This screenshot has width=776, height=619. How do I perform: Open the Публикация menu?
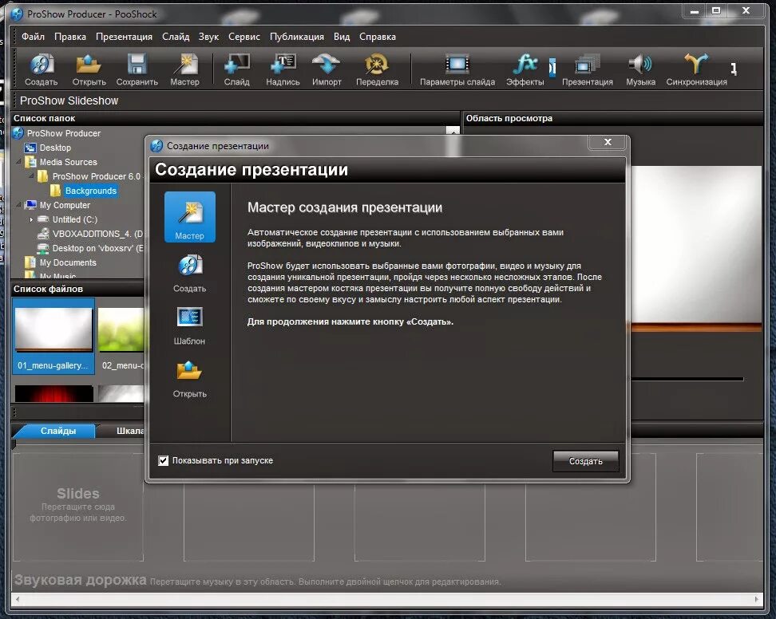click(x=297, y=37)
